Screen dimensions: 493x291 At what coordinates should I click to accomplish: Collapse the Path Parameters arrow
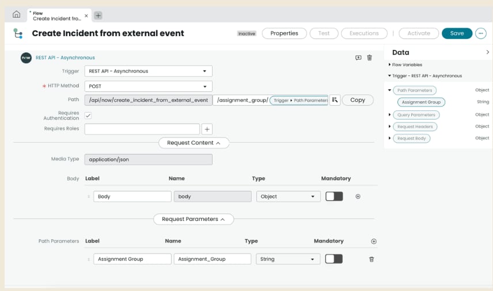(x=389, y=90)
